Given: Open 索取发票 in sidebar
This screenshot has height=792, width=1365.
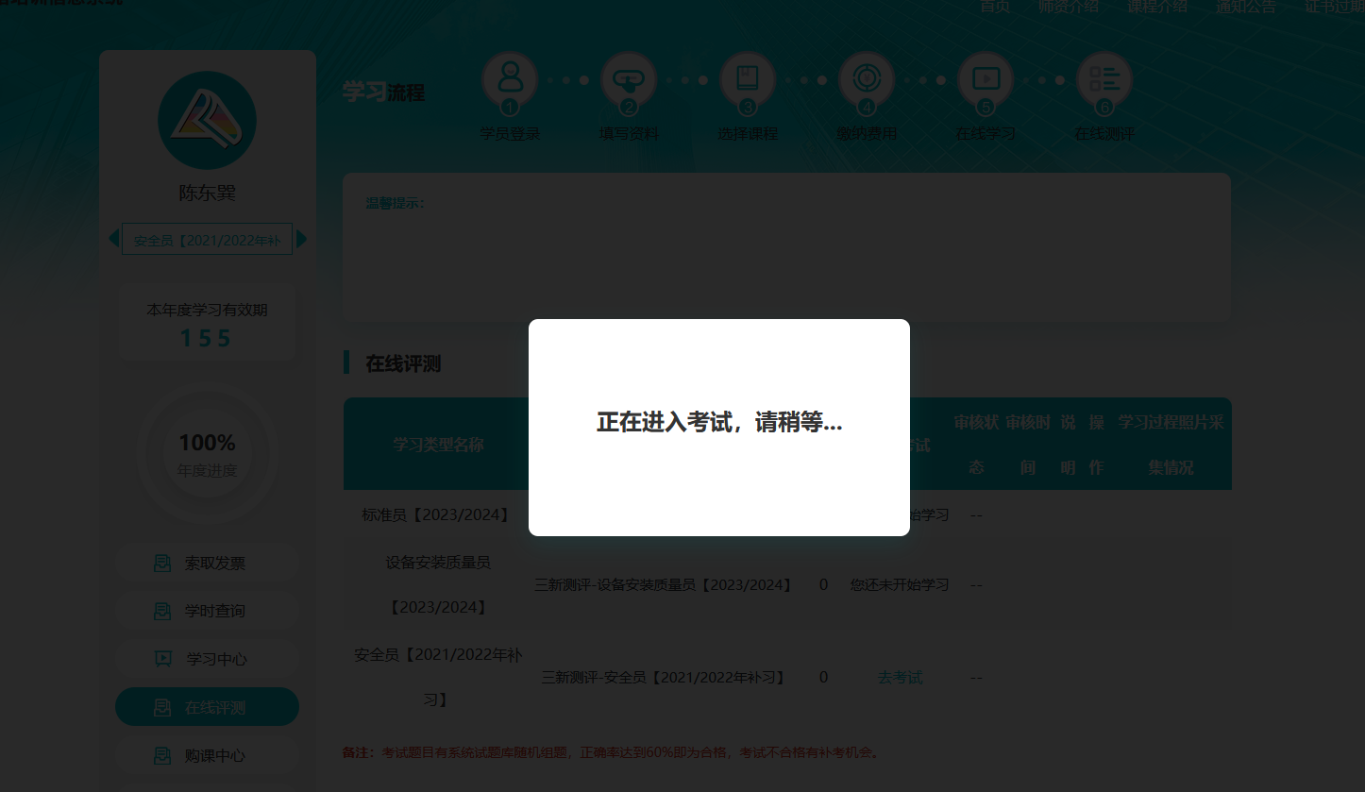Looking at the screenshot, I should click(208, 564).
